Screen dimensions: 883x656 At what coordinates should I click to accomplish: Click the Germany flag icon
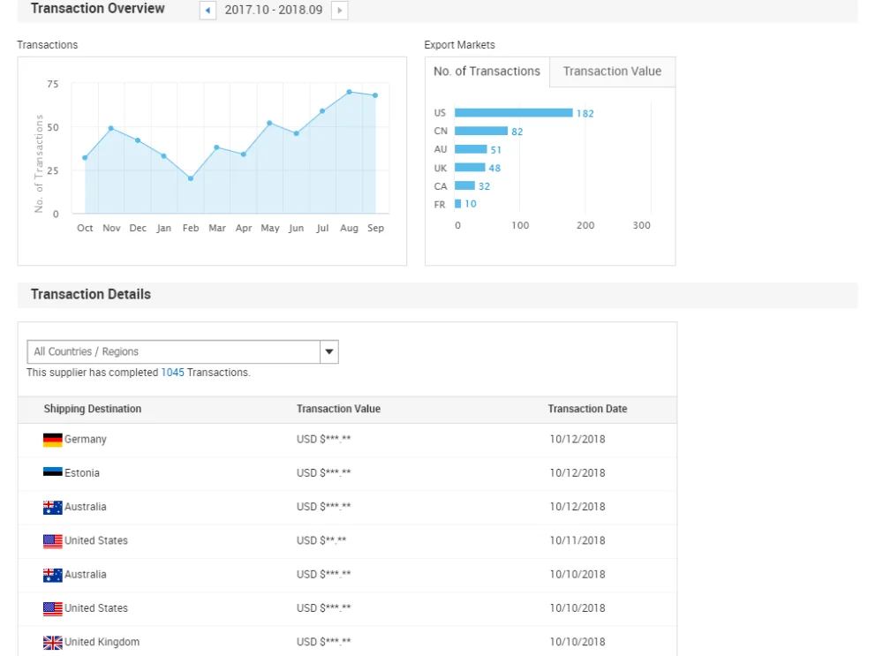pyautogui.click(x=53, y=440)
